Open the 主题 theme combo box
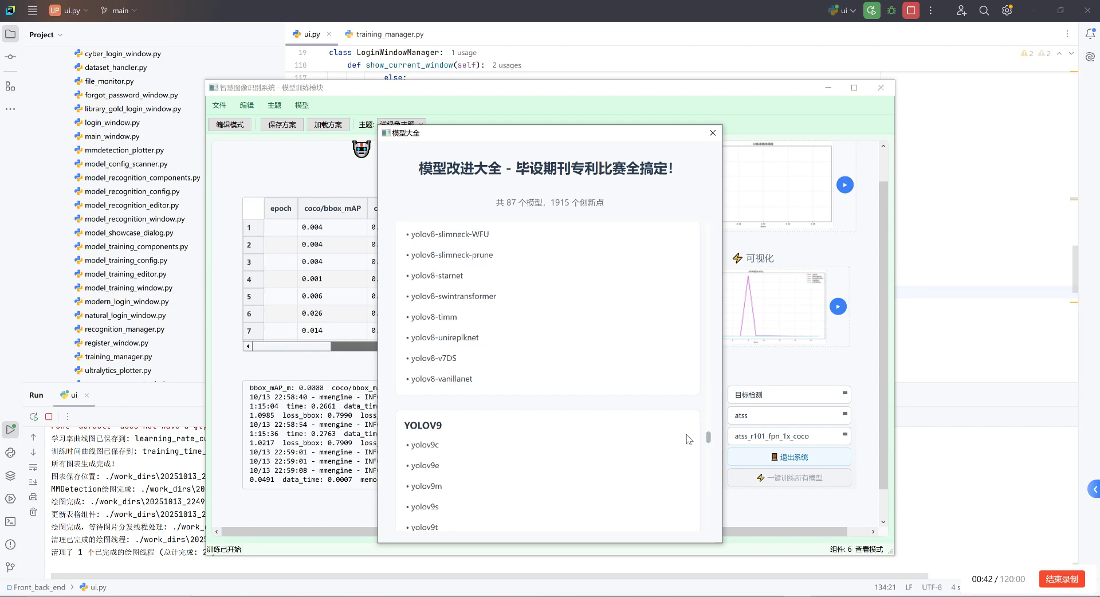1100x597 pixels. [x=401, y=124]
